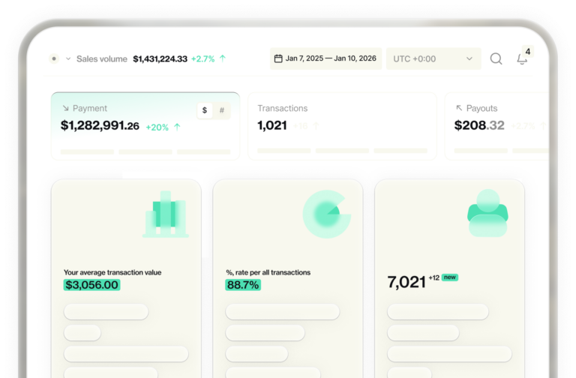Click the Sales volume label

pyautogui.click(x=102, y=58)
